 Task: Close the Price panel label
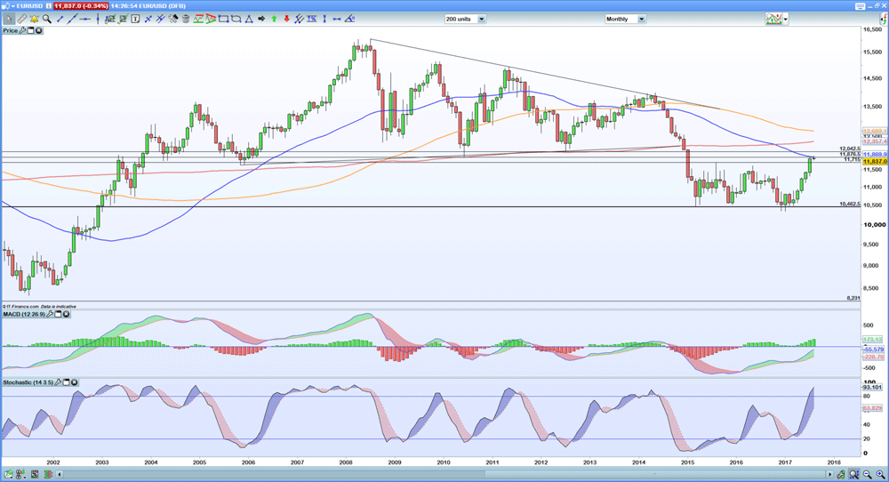[x=38, y=30]
